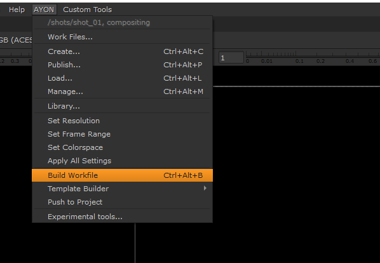Select Set Colorspace entry
This screenshot has width=380, height=263.
pyautogui.click(x=123, y=147)
